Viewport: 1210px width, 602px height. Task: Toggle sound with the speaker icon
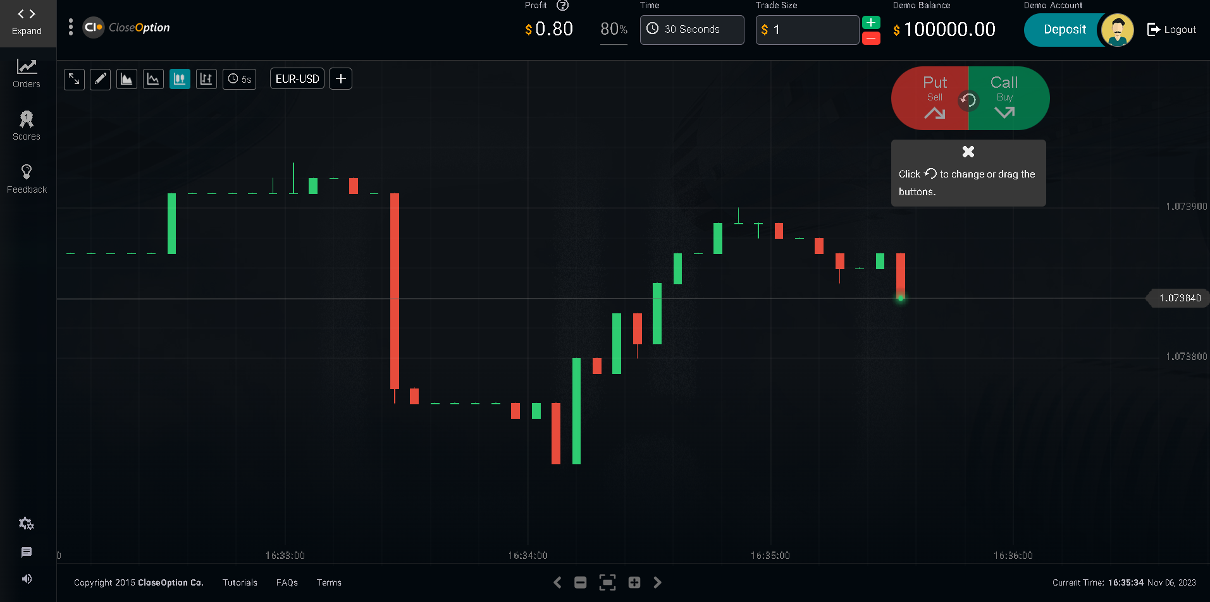(x=27, y=579)
